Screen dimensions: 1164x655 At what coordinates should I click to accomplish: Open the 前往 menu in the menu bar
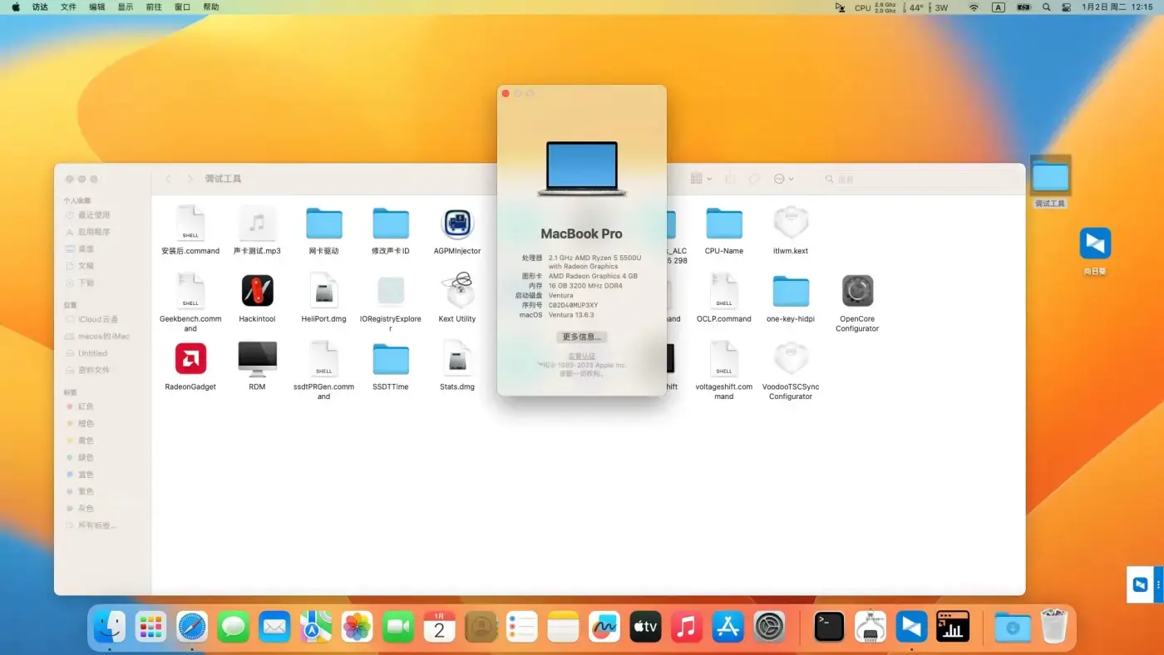(x=154, y=7)
